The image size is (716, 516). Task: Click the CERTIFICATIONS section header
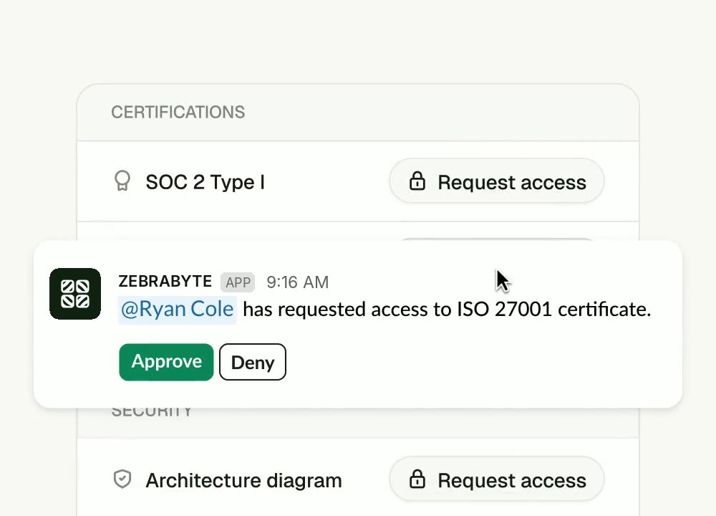click(x=178, y=112)
